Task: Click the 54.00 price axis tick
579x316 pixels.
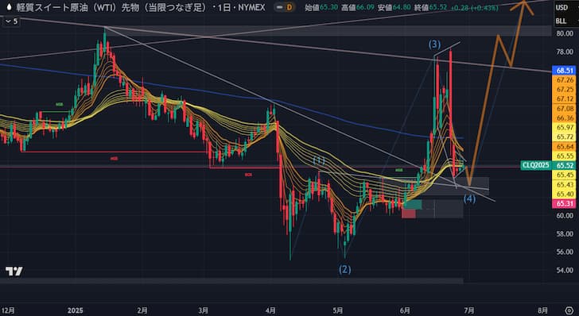Action: pos(565,270)
